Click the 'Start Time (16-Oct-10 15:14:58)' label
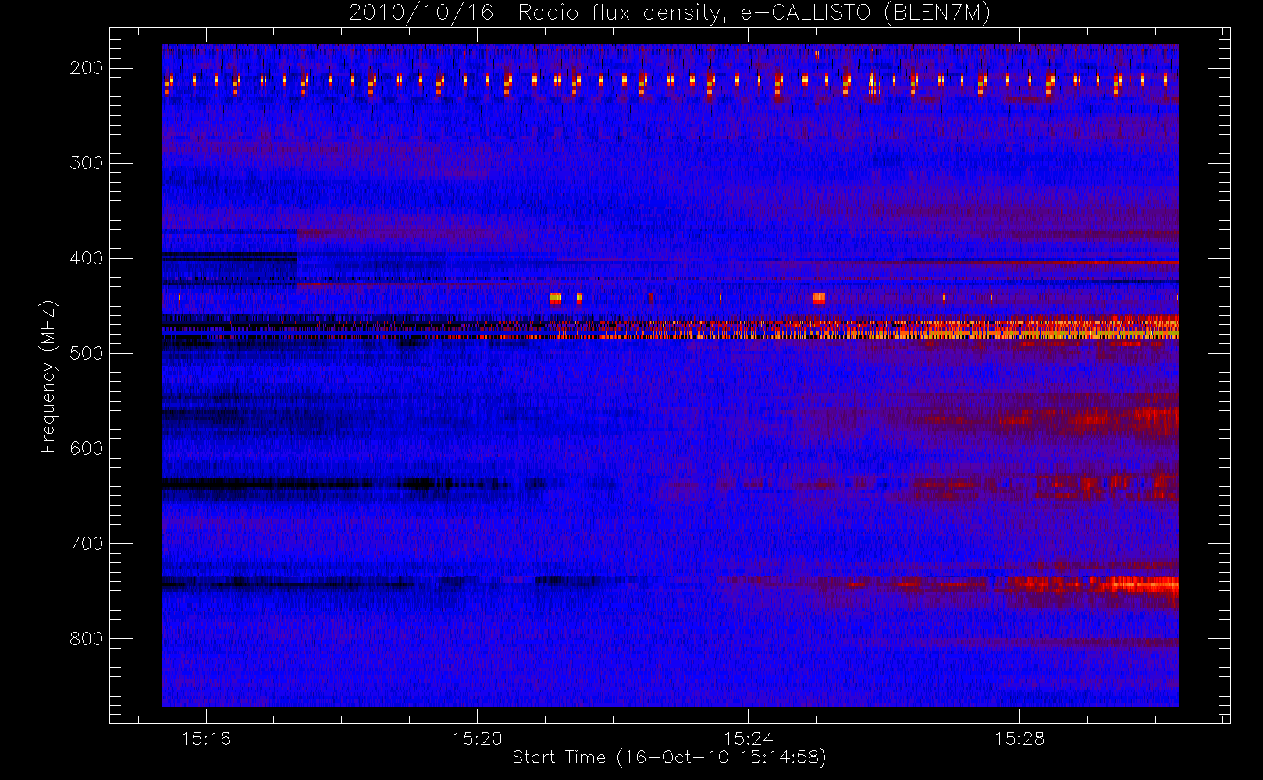The width and height of the screenshot is (1263, 780). (669, 757)
